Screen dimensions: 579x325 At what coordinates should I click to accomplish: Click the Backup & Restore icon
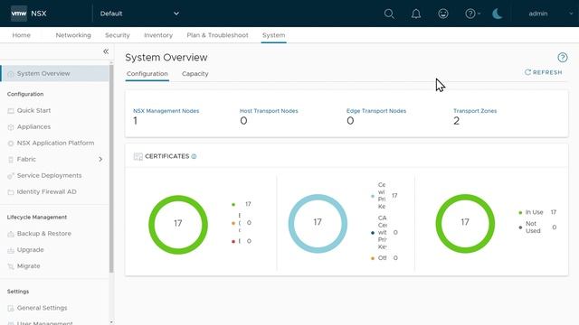(x=11, y=234)
